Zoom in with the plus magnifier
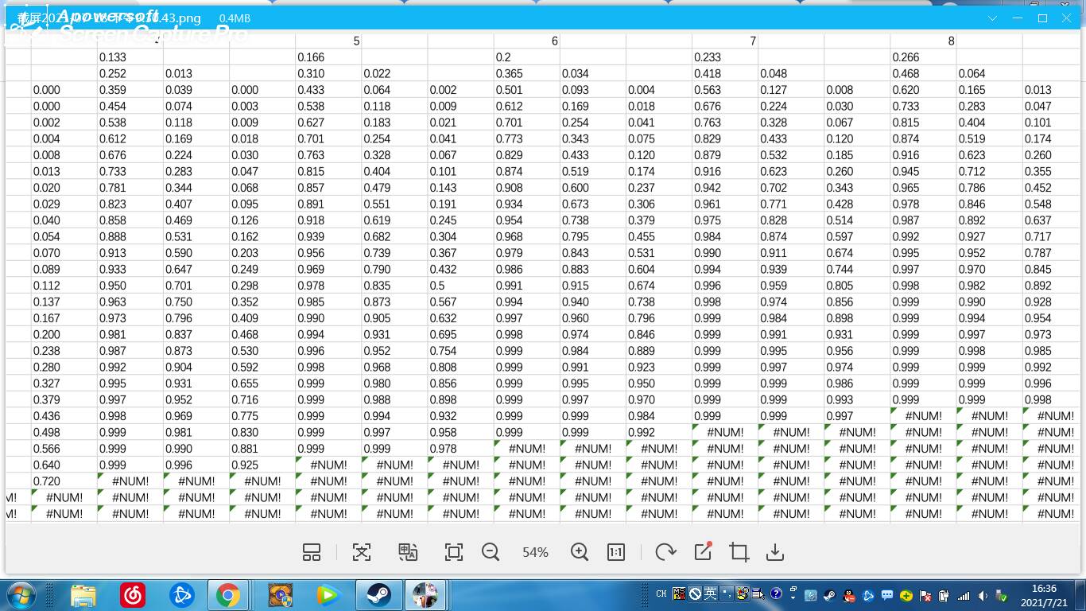Screen dimensions: 1086x611 [580, 552]
